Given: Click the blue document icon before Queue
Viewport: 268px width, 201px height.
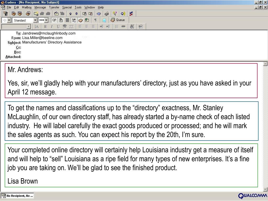Looking at the screenshot, I should (104, 20).
